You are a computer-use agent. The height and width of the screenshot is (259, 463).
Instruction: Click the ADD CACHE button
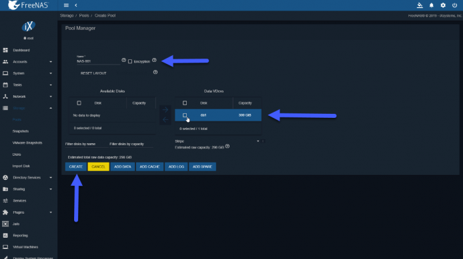point(149,166)
